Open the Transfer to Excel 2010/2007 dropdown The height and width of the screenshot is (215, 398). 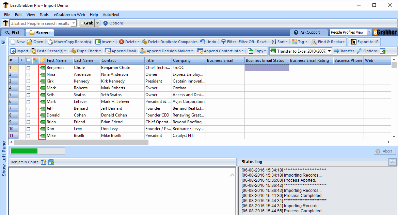(x=330, y=51)
